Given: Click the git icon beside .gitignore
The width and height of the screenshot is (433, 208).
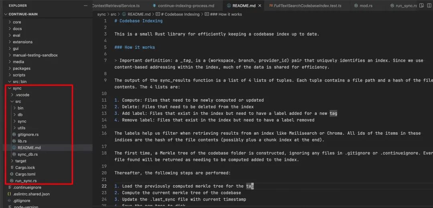Looking at the screenshot, I should 10,200.
